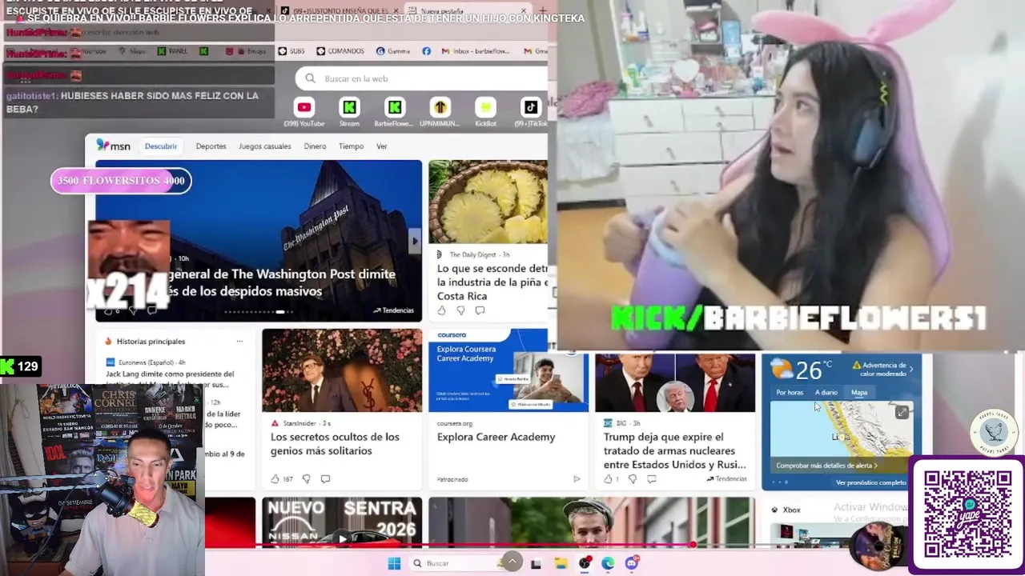Open a new browser tab with plus
Screen dimensions: 1025x576
[543, 11]
